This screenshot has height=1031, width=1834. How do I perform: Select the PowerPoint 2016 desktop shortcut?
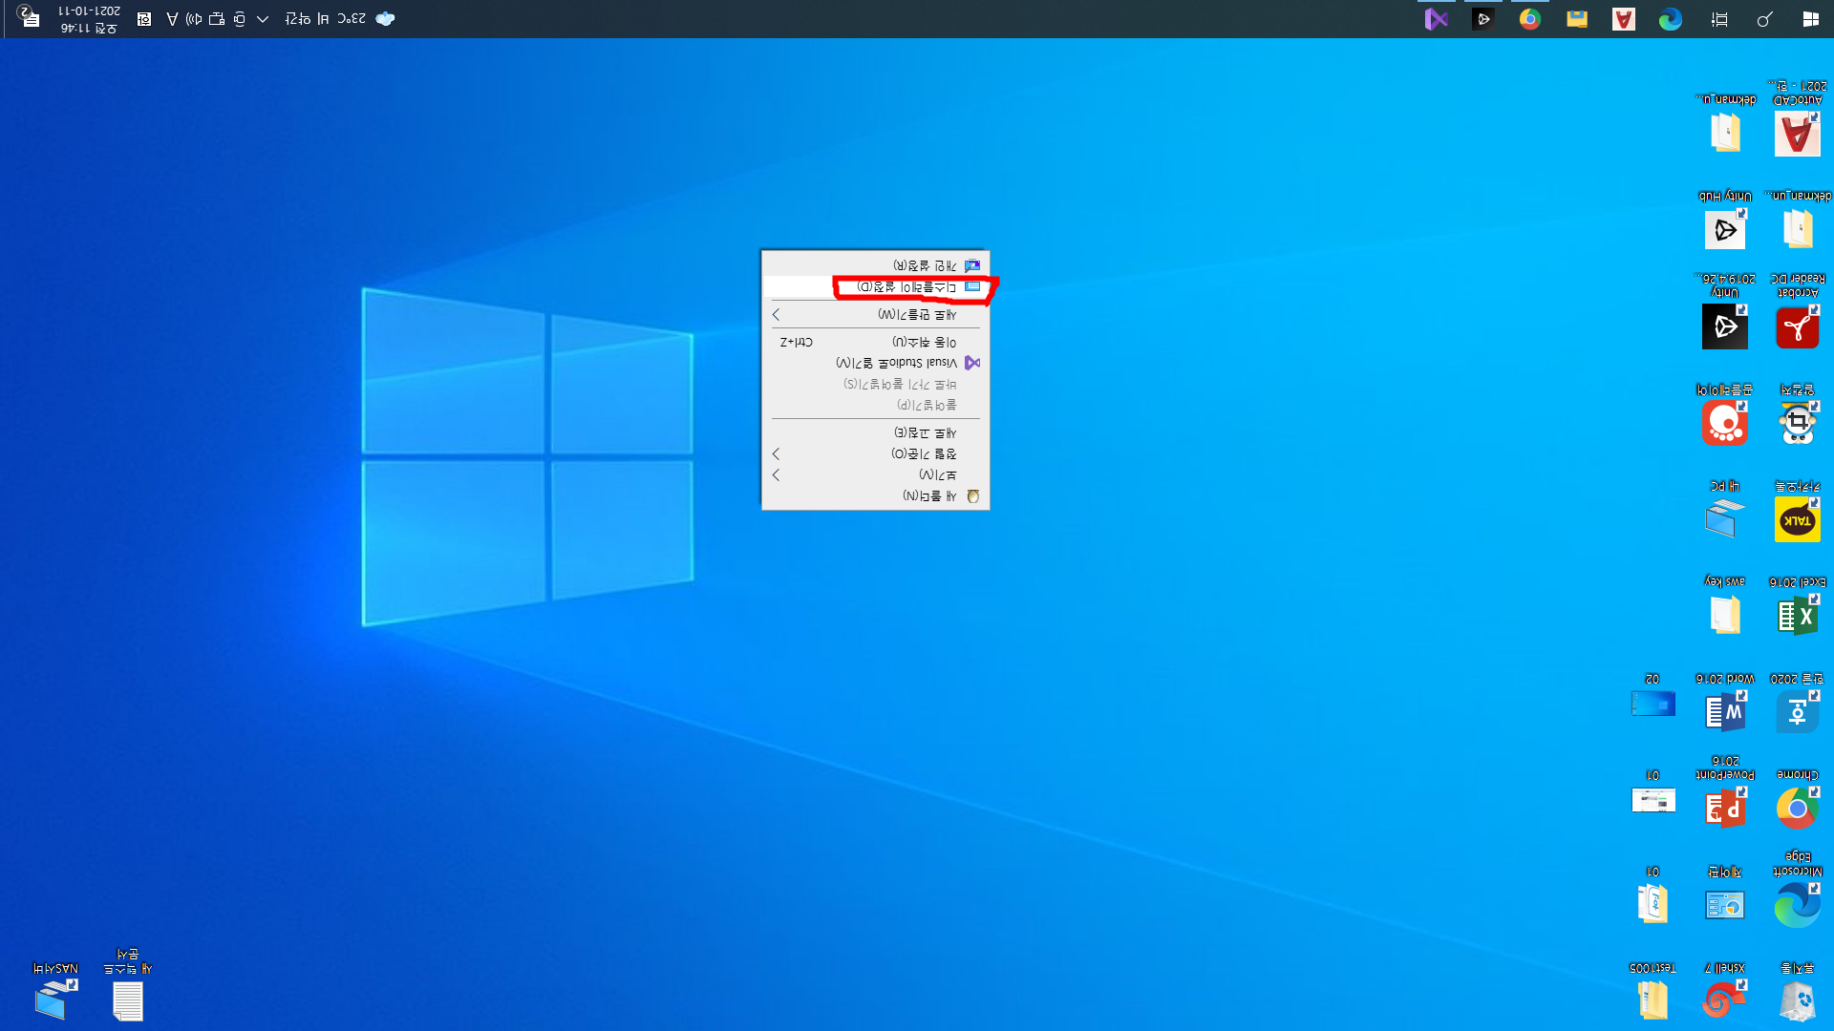tap(1725, 792)
